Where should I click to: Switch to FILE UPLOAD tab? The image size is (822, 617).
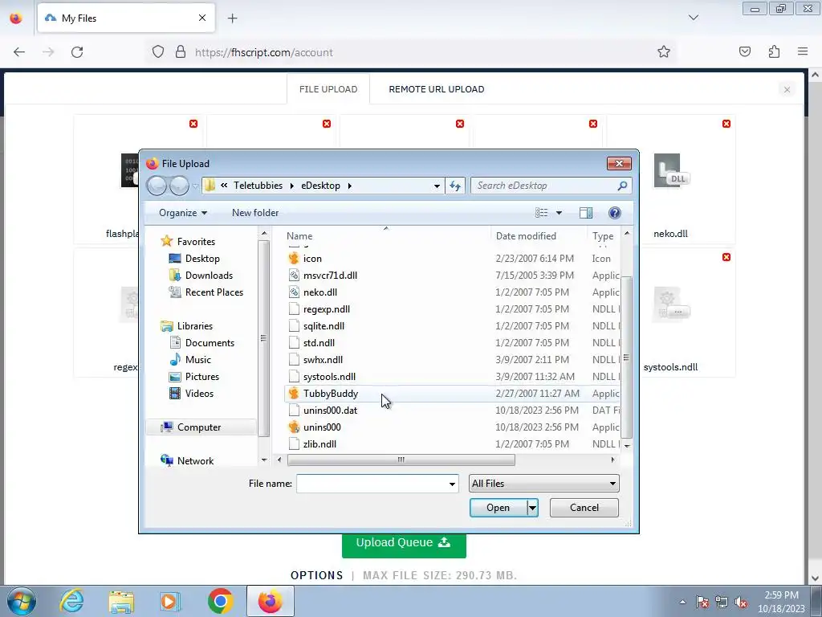pos(328,89)
